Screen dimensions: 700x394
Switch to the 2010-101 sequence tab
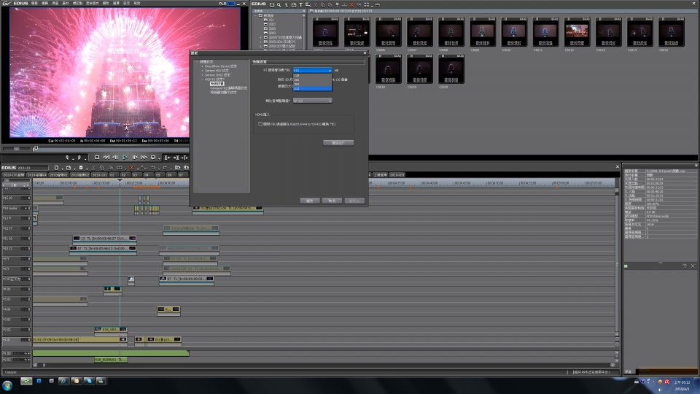pos(99,175)
